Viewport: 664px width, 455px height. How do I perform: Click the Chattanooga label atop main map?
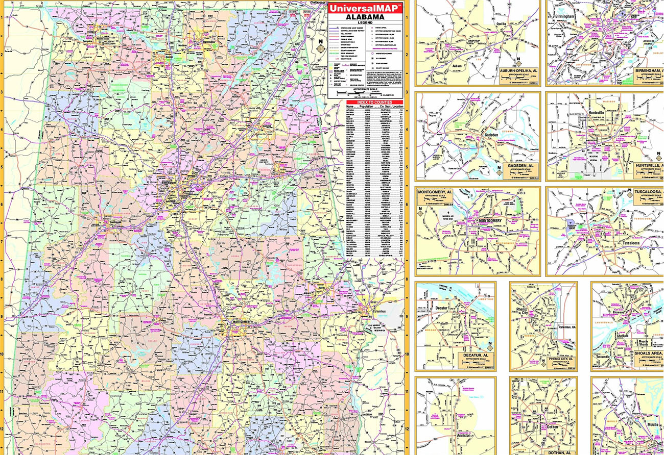[x=317, y=2]
